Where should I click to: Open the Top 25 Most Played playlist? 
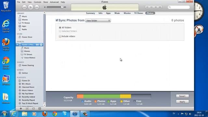click(x=30, y=103)
